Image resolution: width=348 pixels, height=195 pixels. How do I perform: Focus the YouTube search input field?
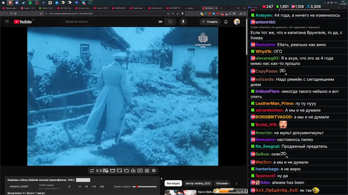110,22
